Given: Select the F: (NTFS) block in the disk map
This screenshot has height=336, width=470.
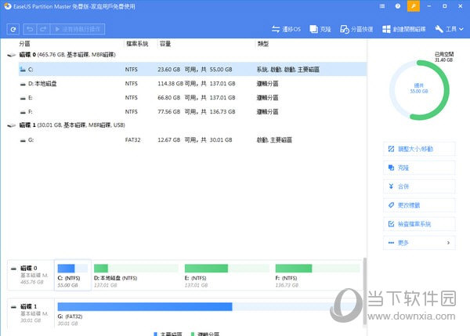Looking at the screenshot, I should click(x=317, y=276).
